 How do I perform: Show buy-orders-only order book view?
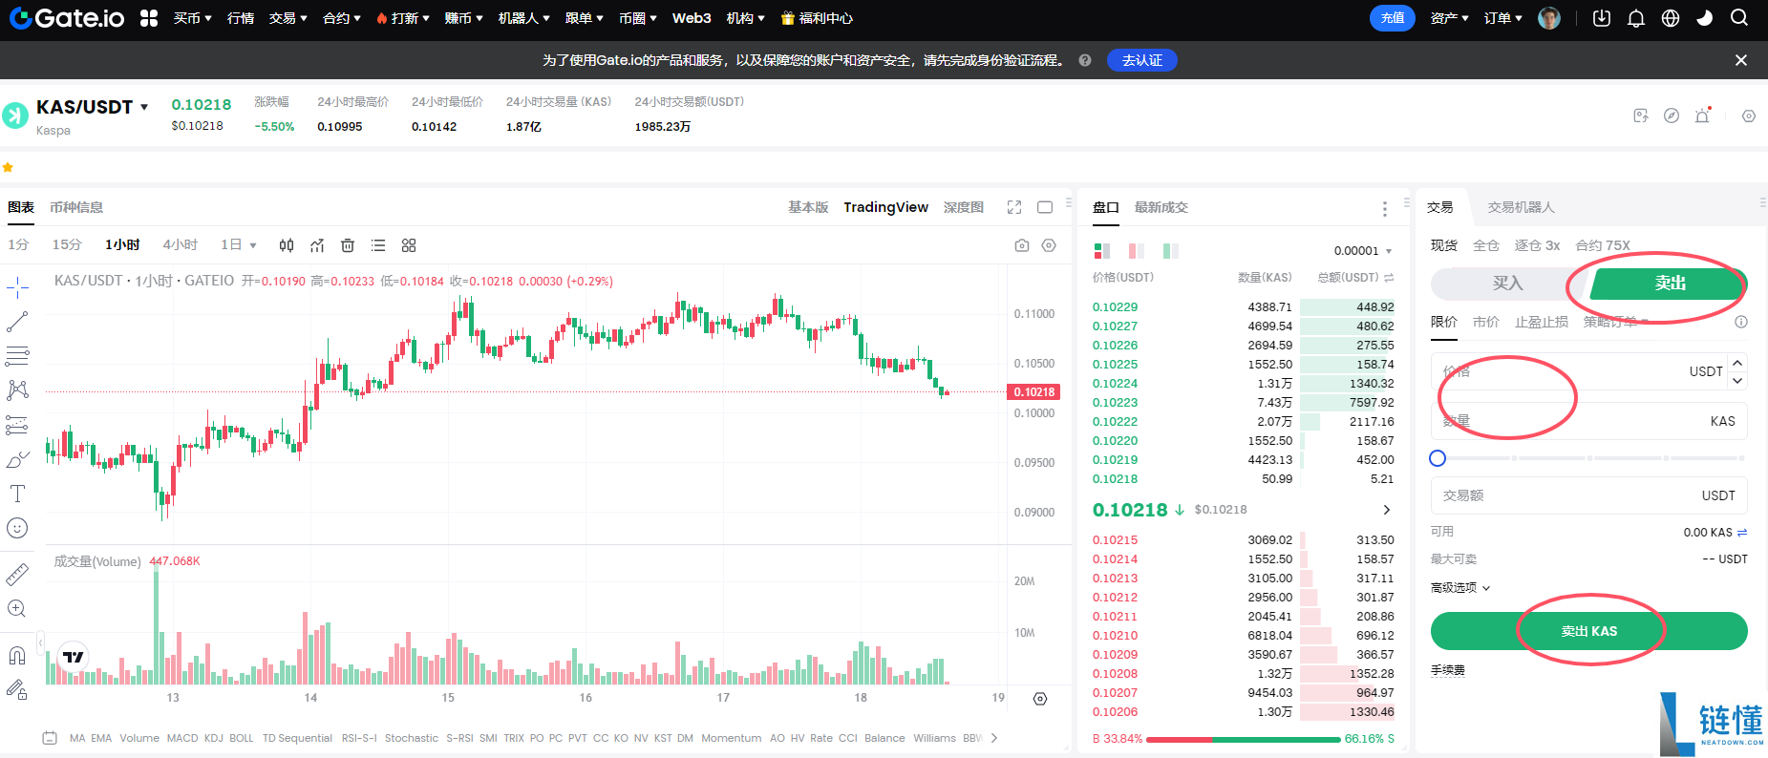pyautogui.click(x=1171, y=251)
